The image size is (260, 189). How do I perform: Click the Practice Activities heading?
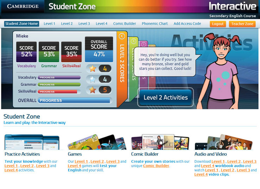click(22, 154)
